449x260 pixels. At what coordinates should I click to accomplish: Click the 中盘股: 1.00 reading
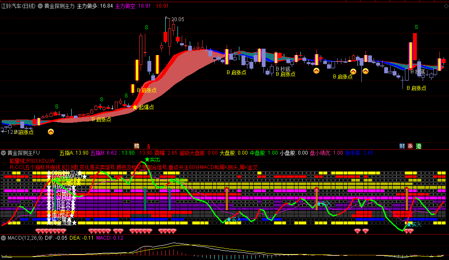click(x=264, y=153)
